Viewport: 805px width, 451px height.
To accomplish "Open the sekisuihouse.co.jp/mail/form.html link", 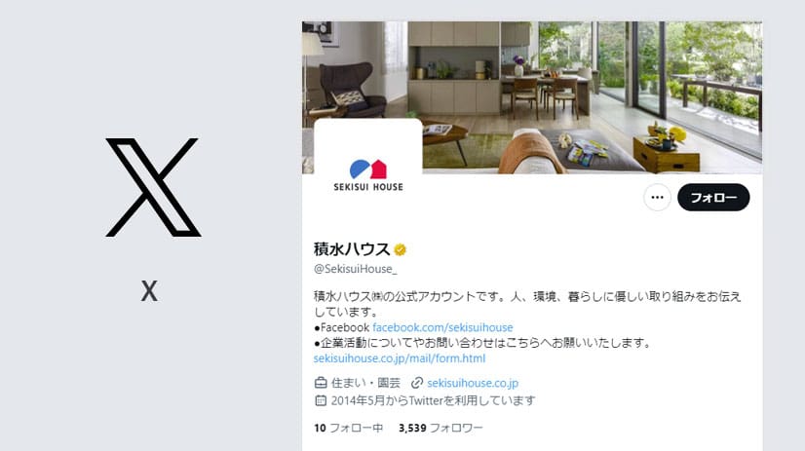I will [x=400, y=358].
